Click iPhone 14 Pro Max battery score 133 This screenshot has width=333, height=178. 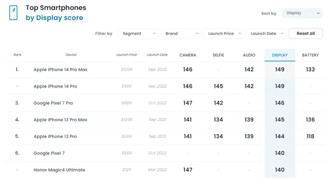click(x=310, y=69)
